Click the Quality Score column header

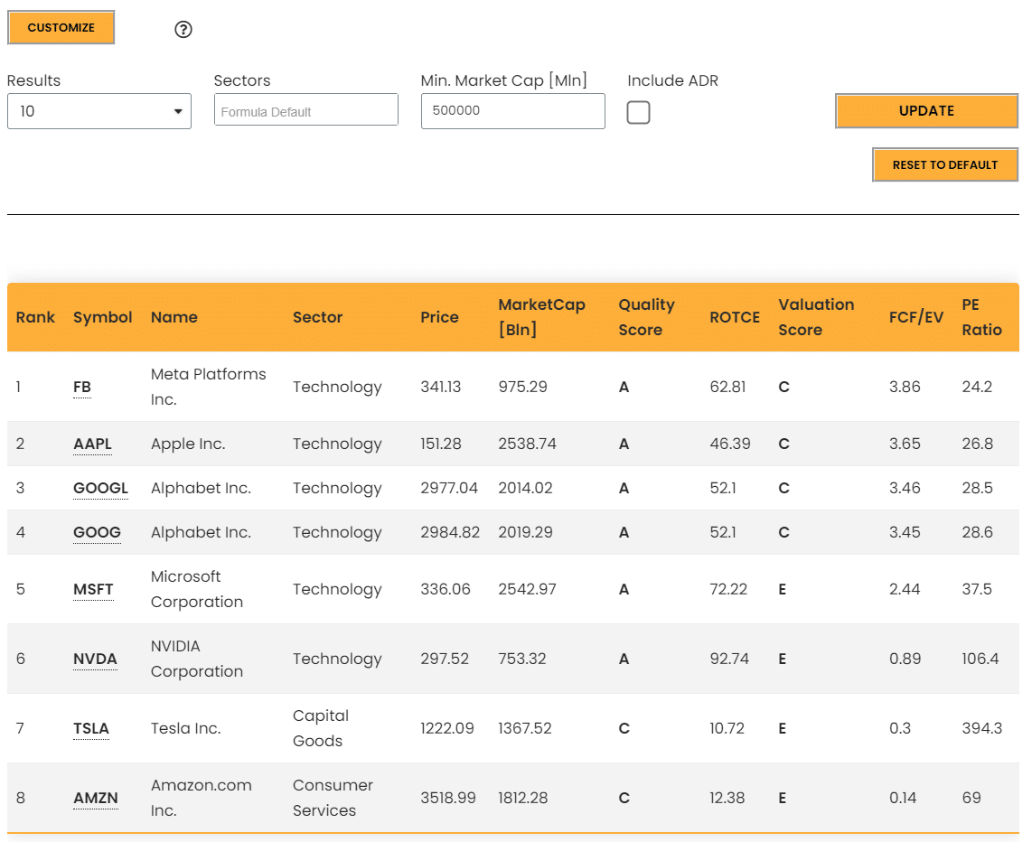[646, 317]
